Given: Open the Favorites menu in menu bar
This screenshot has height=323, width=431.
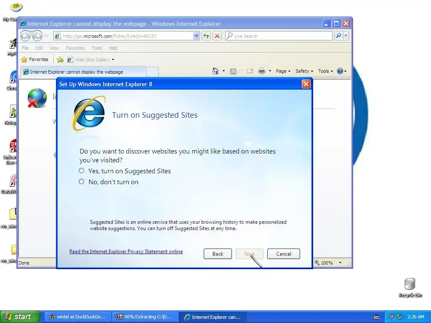Looking at the screenshot, I should (75, 48).
